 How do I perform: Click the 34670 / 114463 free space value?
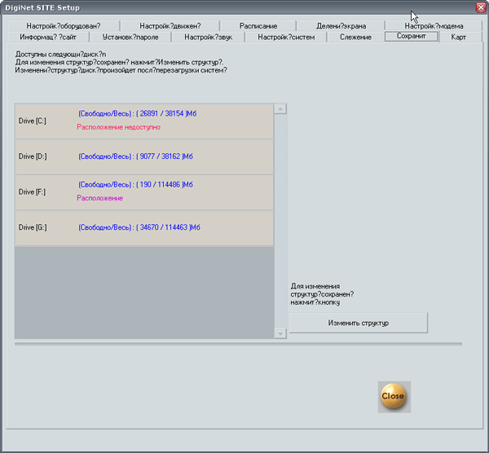(x=164, y=227)
